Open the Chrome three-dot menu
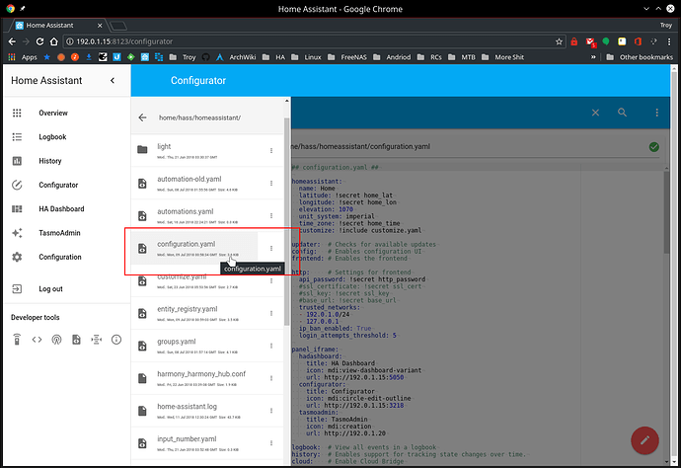The width and height of the screenshot is (681, 468). click(669, 41)
